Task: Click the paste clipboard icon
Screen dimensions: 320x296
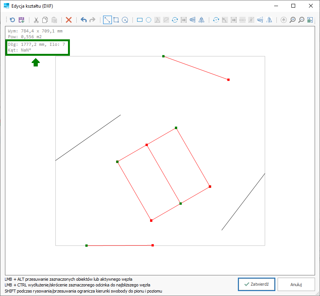Action: [54, 20]
